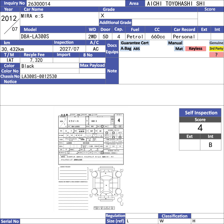
Task: Click the Self Inspection header
Action: pyautogui.click(x=200, y=113)
